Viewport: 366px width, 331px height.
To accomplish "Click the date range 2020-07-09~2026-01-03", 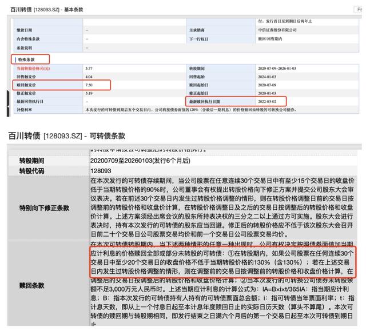I will (277, 69).
